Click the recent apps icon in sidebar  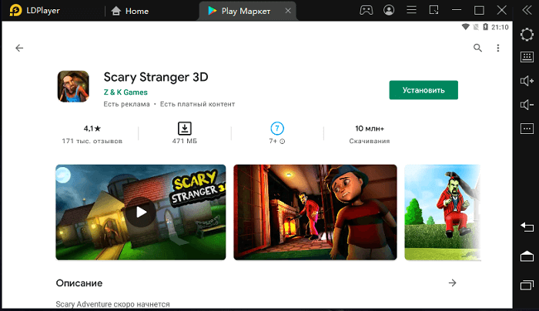(x=527, y=286)
